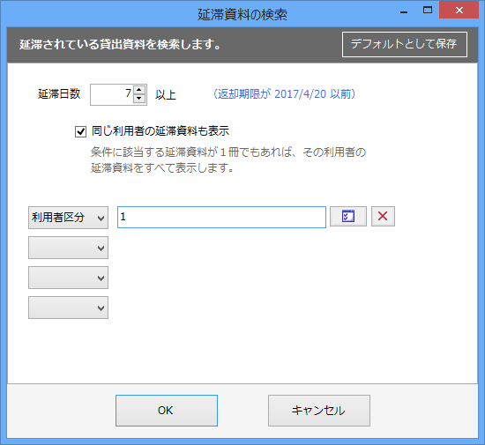Click the キャンセル button

point(319,411)
